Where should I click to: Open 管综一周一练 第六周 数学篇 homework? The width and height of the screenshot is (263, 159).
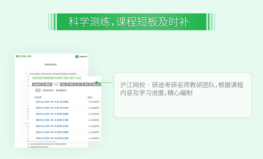[x=52, y=108]
